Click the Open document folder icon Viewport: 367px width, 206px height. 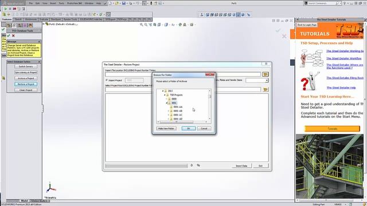[116, 3]
